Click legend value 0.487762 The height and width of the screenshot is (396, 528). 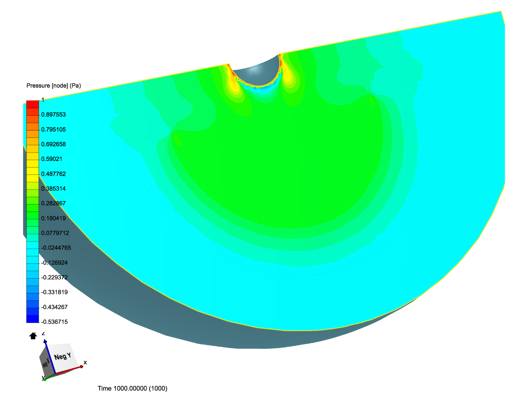[54, 174]
